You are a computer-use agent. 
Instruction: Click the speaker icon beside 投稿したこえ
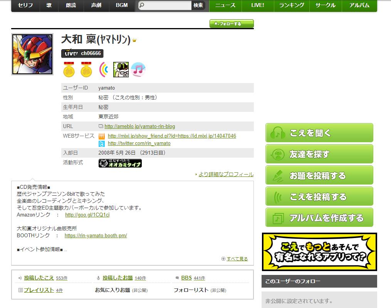(20, 278)
